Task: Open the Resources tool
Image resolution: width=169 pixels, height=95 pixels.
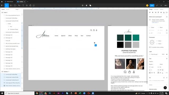Action: coord(27,6)
